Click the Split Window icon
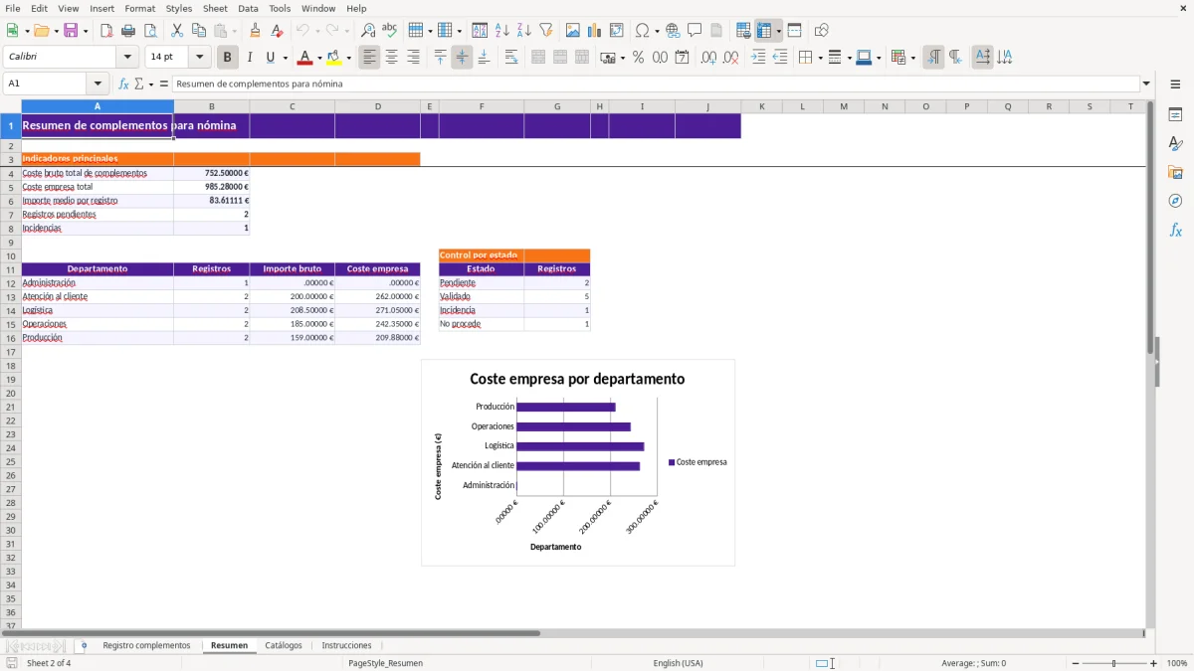 (x=795, y=31)
